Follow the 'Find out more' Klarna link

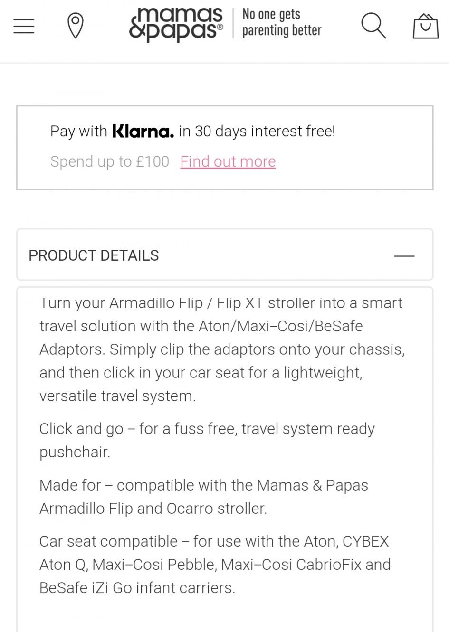(x=228, y=161)
